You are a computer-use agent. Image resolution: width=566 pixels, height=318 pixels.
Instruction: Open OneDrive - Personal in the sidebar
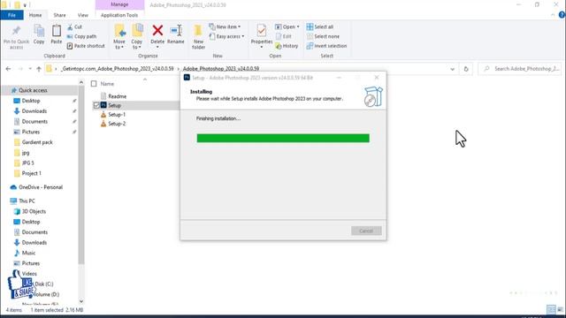[37, 187]
